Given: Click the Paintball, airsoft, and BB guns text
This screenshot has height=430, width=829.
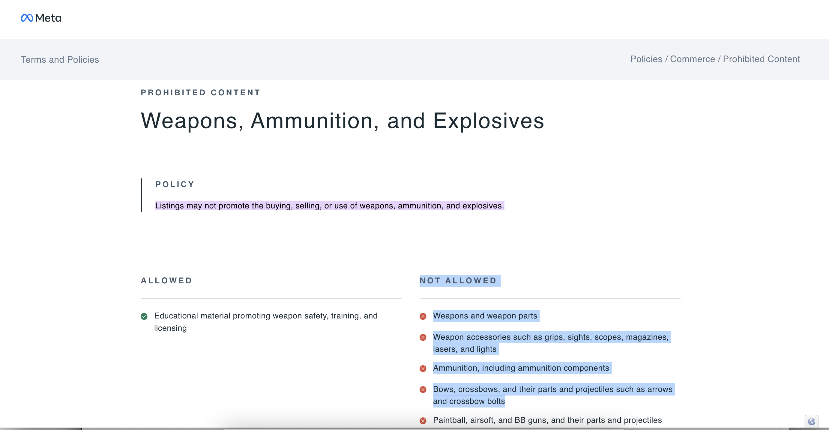Looking at the screenshot, I should click(x=547, y=420).
